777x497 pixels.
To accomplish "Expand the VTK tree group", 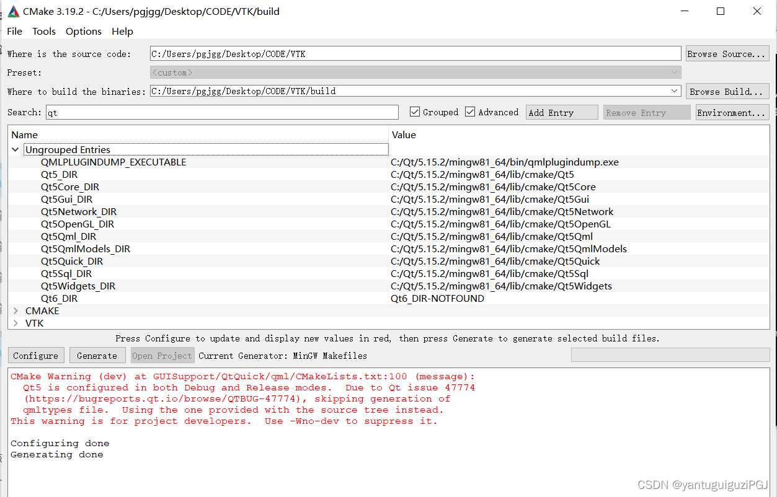I will coord(14,323).
